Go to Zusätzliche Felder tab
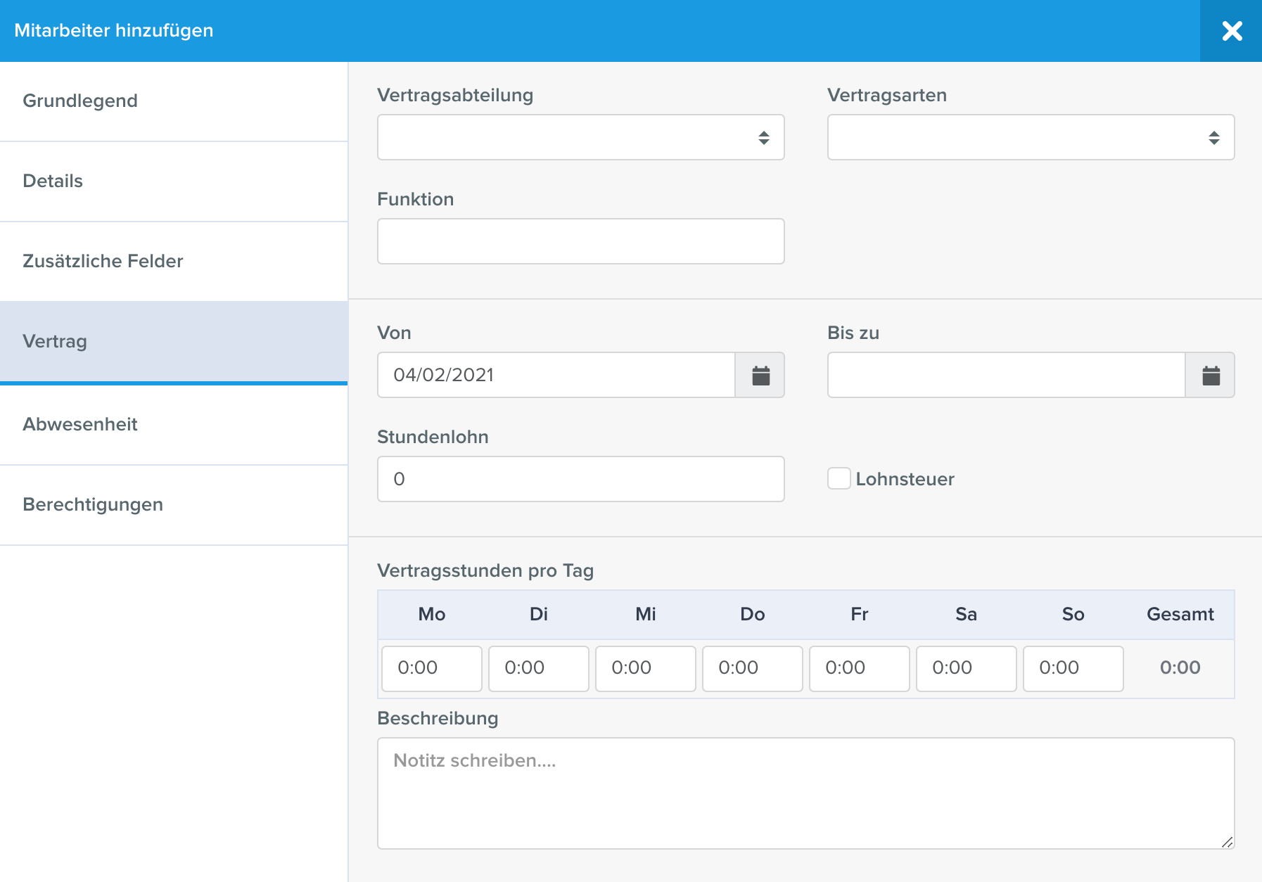The image size is (1262, 882). pyautogui.click(x=174, y=262)
